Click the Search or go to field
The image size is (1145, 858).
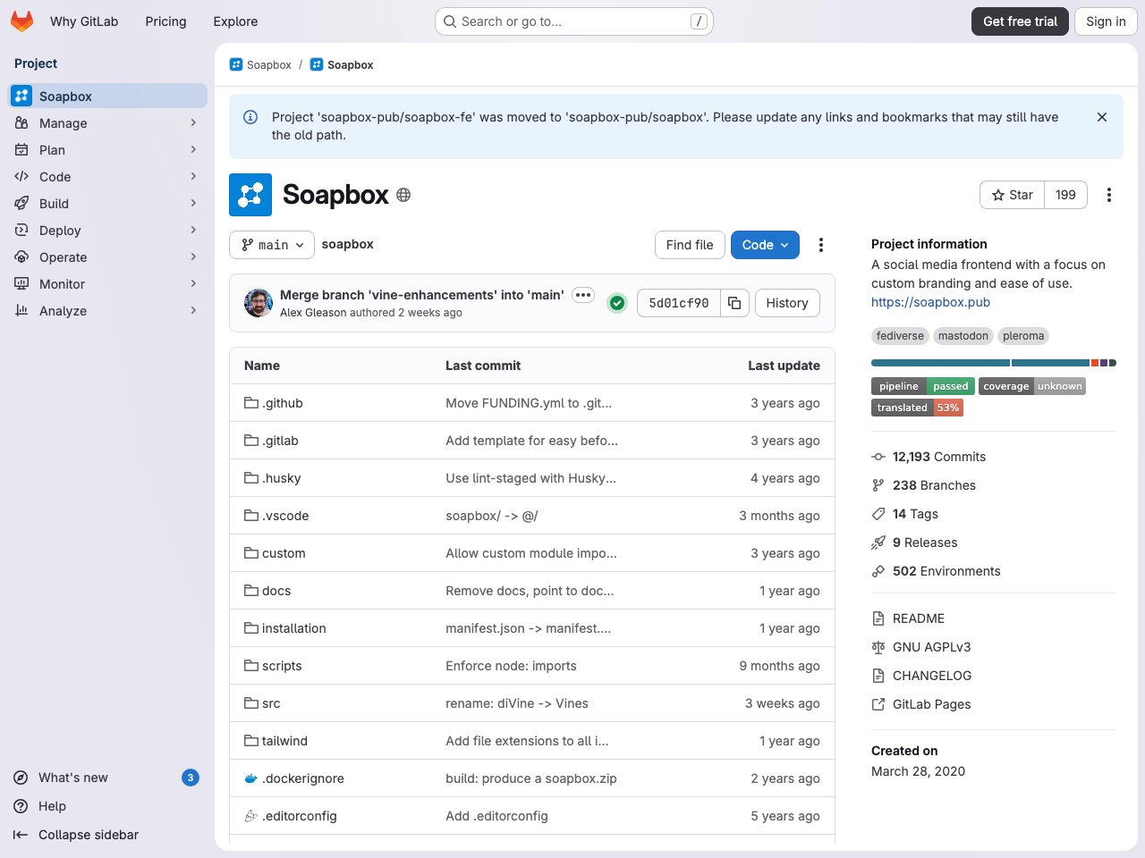point(573,21)
